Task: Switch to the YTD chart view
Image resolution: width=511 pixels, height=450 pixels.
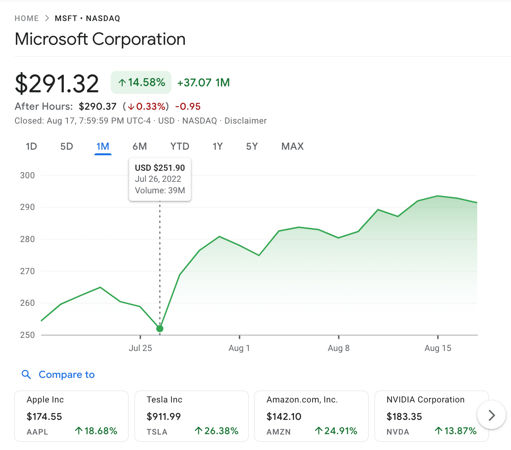Action: (x=180, y=147)
